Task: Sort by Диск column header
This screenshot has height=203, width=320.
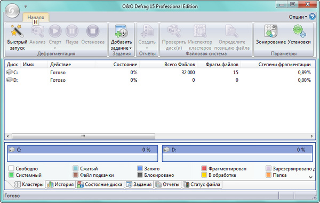Action: coord(13,65)
